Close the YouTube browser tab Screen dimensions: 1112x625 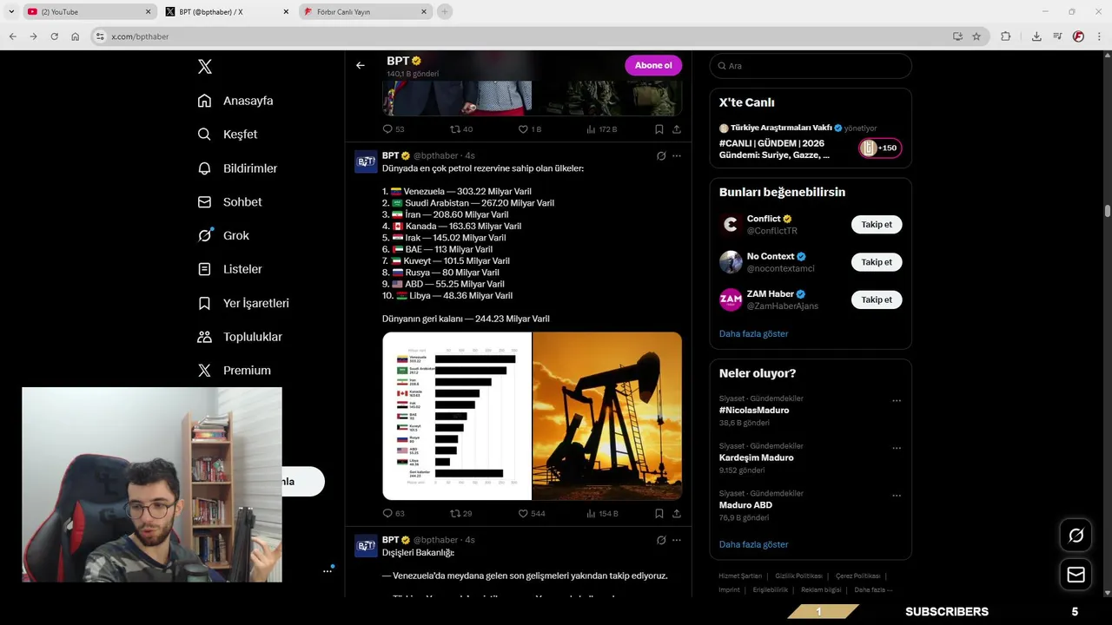coord(148,12)
